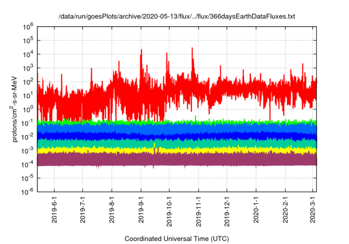Click the 10^1 y-axis tick label

coord(28,95)
